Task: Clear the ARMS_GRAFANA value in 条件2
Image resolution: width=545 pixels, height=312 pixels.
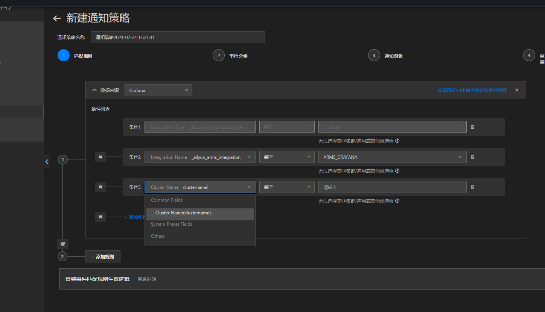Action: (460, 157)
